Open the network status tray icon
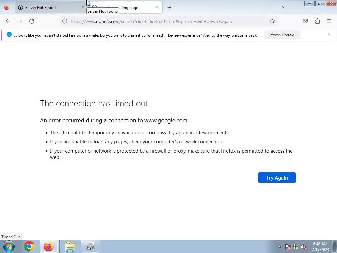 [x=296, y=247]
